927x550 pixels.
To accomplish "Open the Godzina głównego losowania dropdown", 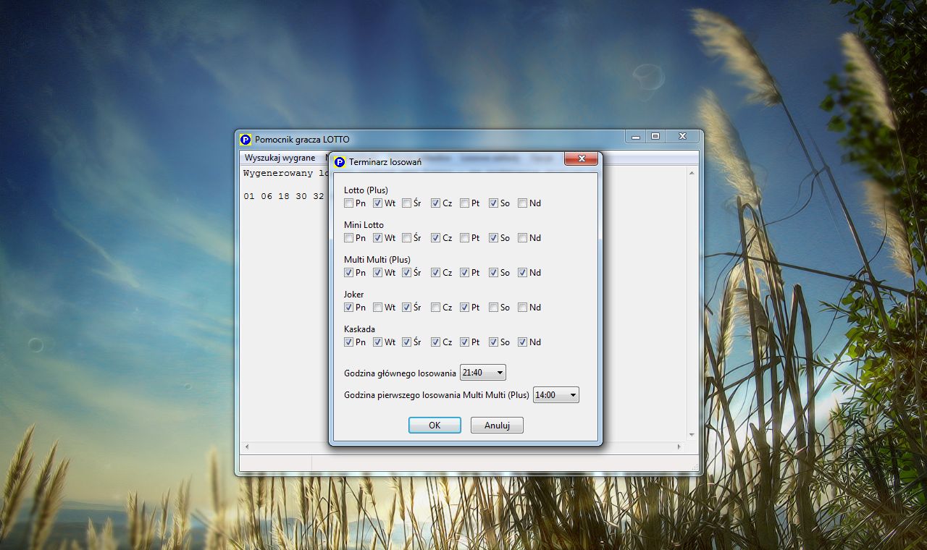I will (483, 373).
